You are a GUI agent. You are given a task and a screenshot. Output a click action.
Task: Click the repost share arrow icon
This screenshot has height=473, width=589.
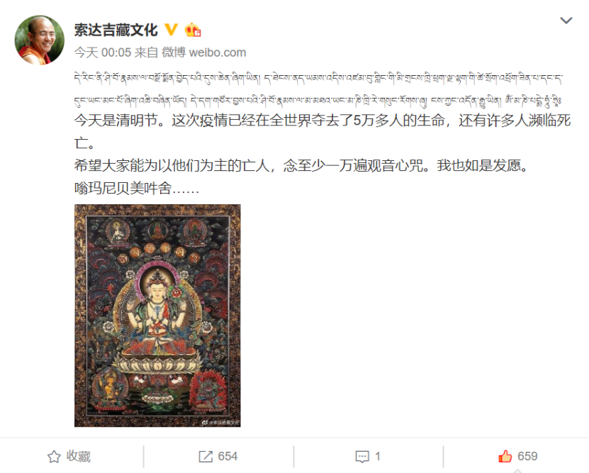tap(206, 457)
